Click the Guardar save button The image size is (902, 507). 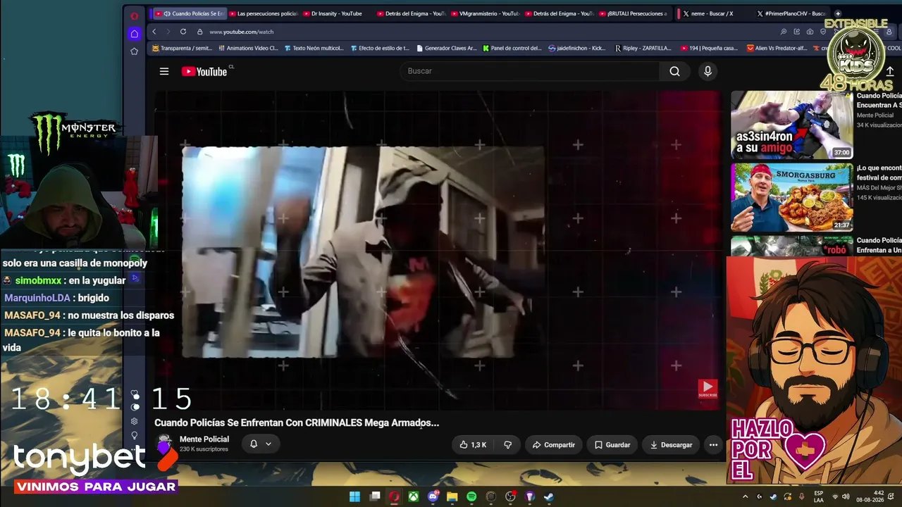pyautogui.click(x=612, y=445)
